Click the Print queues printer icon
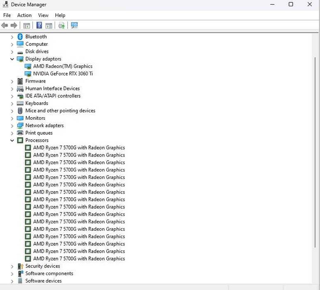The width and height of the screenshot is (320, 290). pos(20,133)
